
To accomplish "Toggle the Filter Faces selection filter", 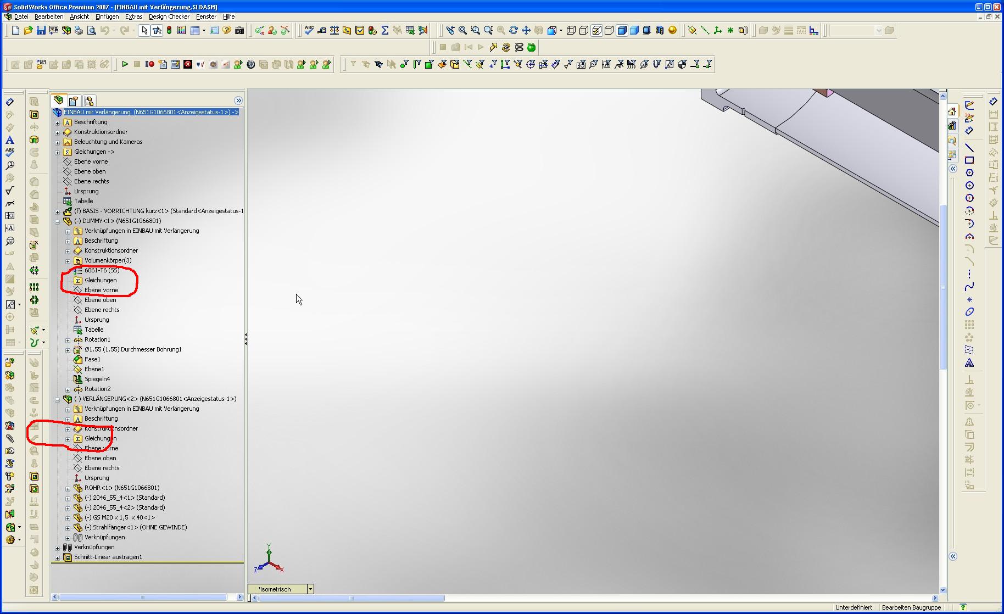I will coord(430,64).
